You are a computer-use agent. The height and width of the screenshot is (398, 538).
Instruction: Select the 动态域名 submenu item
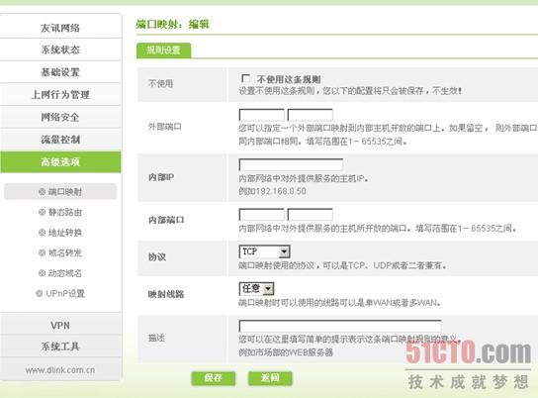click(60, 273)
